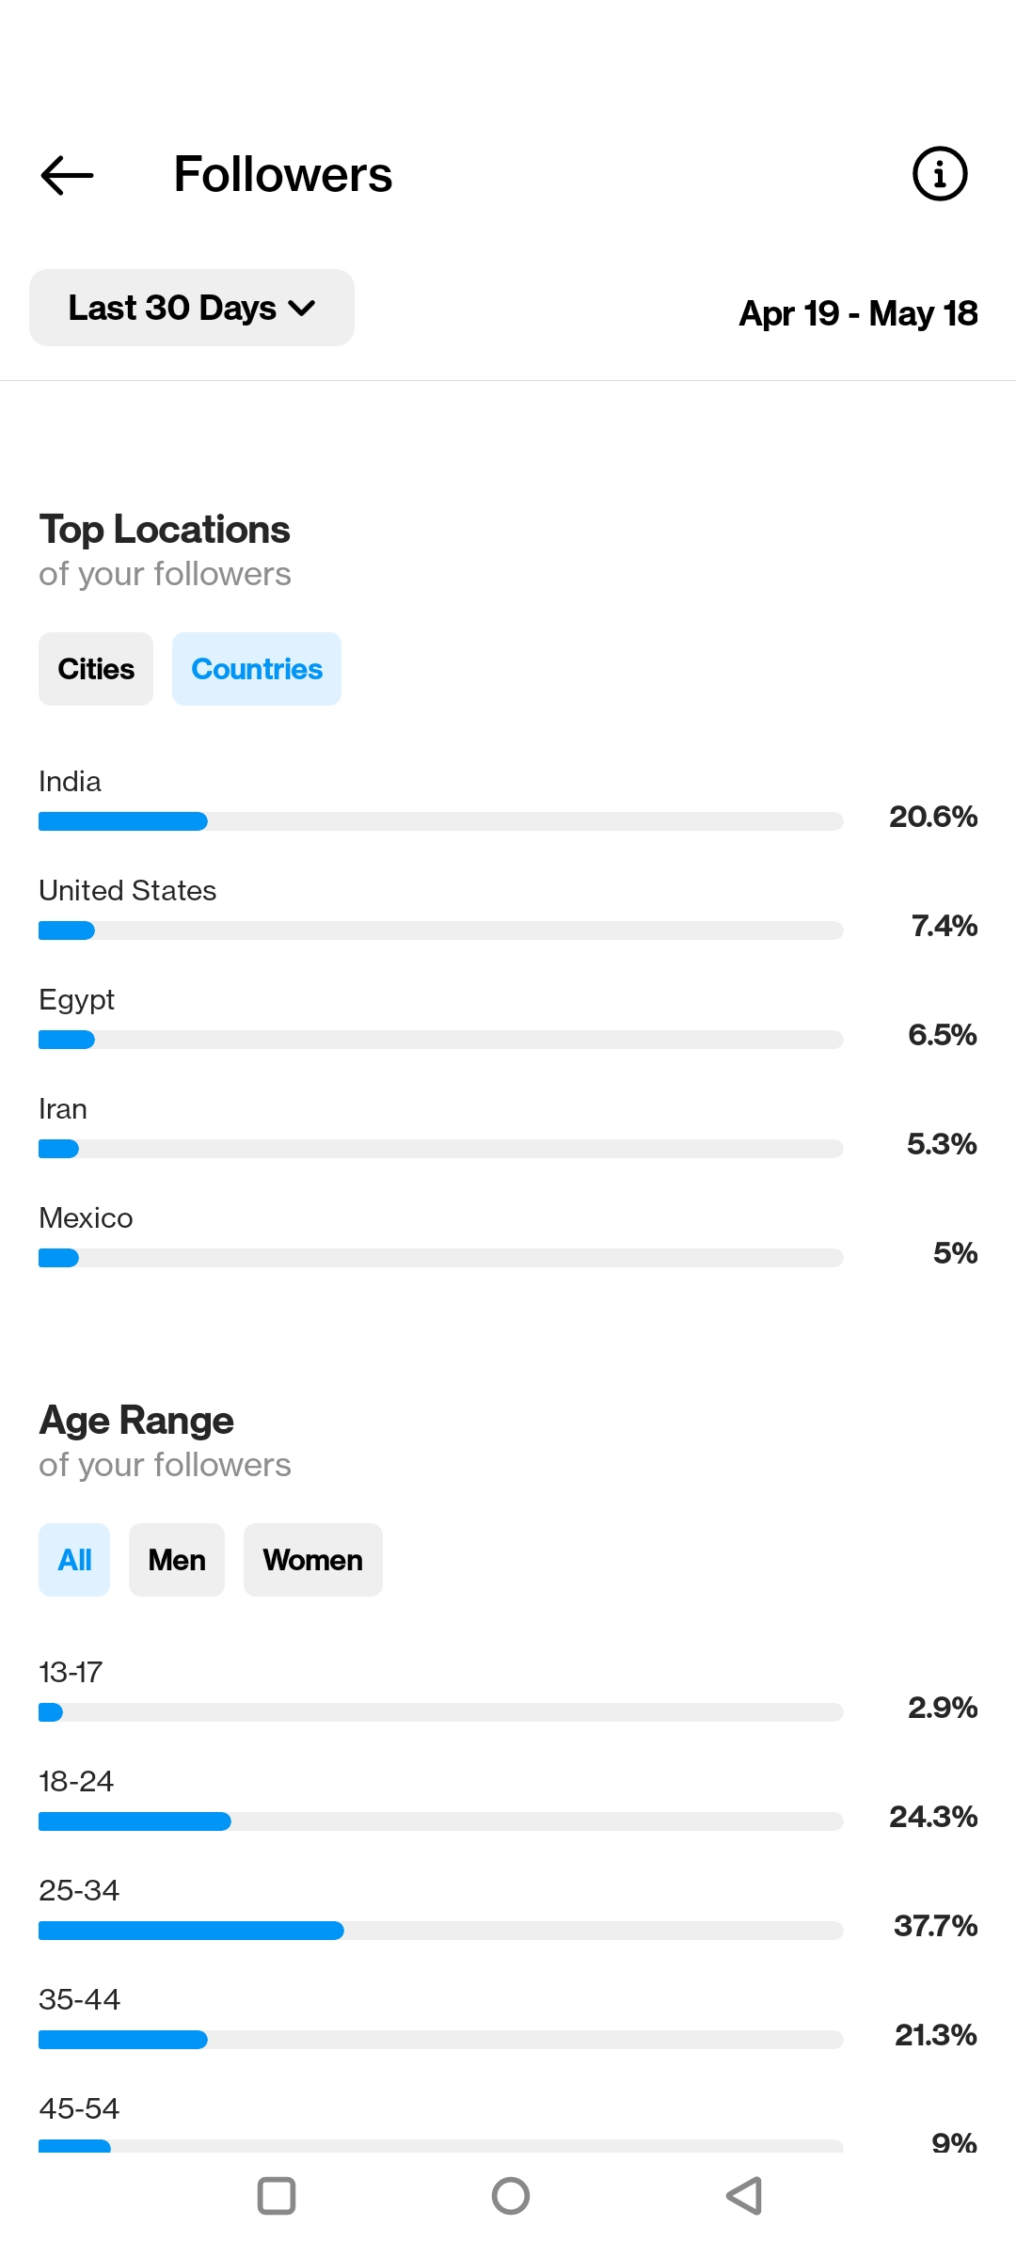Tap the Mexico 5% value
The height and width of the screenshot is (2258, 1016).
955,1253
